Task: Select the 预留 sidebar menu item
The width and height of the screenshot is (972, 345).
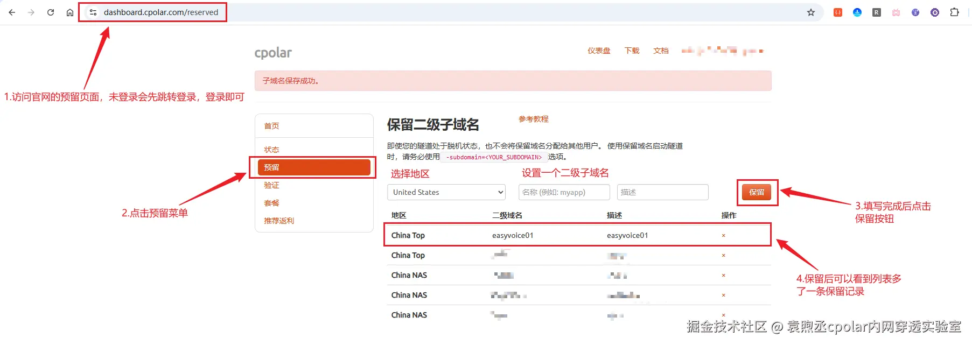Action: tap(314, 167)
